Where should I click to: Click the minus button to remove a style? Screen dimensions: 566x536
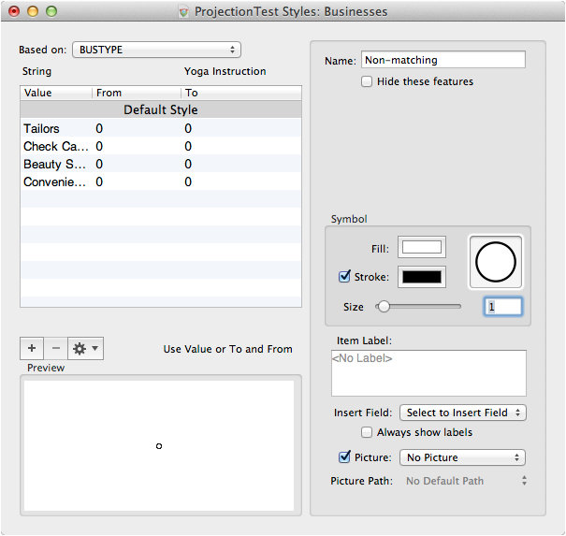pos(55,348)
